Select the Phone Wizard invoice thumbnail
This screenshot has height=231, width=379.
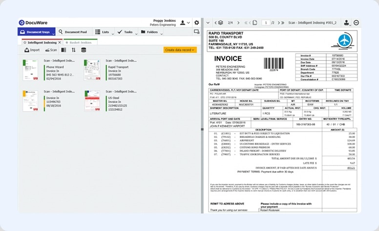pyautogui.click(x=30, y=70)
